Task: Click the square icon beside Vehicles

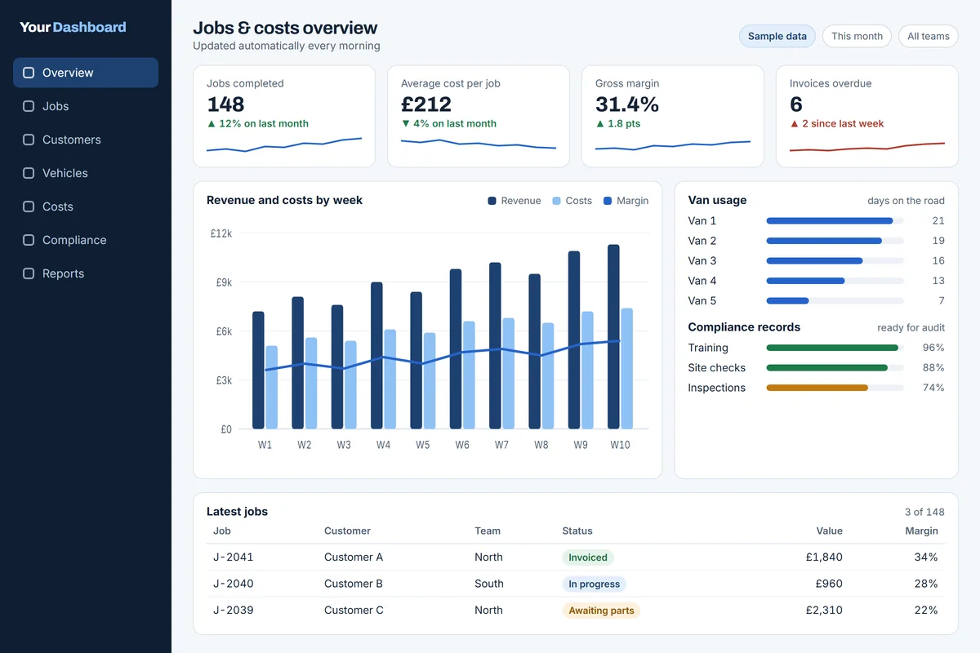Action: 29,173
